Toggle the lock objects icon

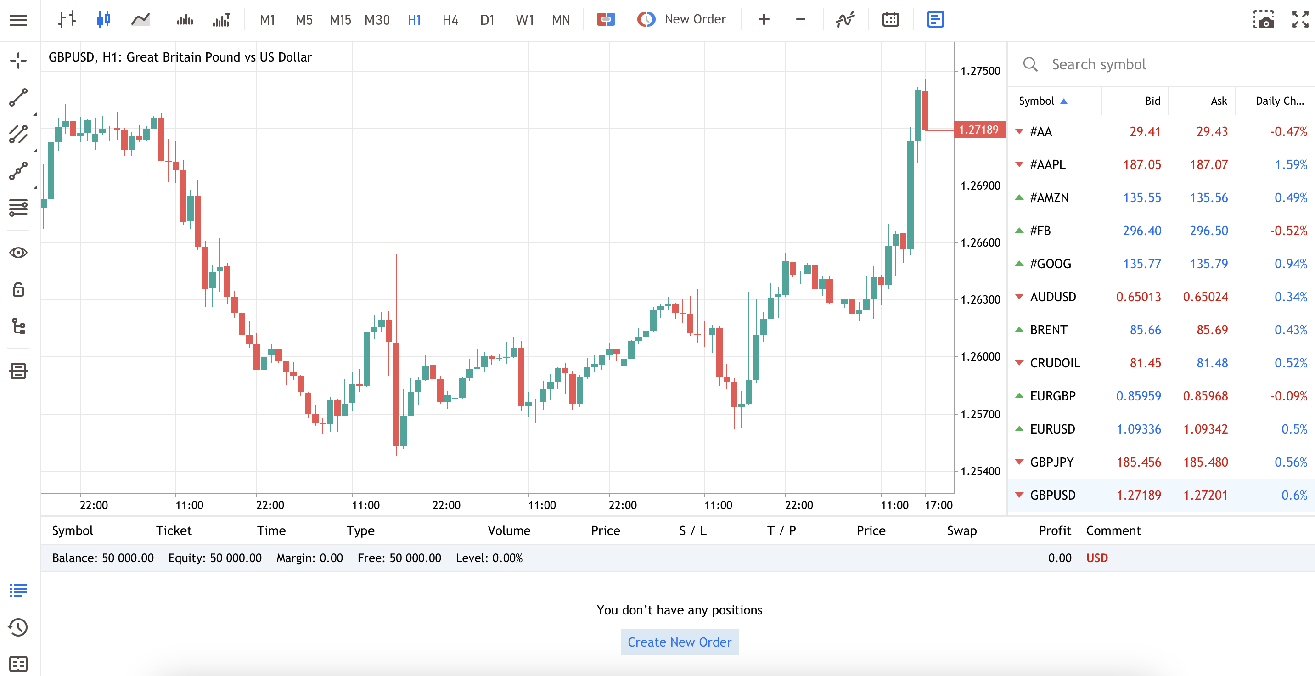[18, 289]
